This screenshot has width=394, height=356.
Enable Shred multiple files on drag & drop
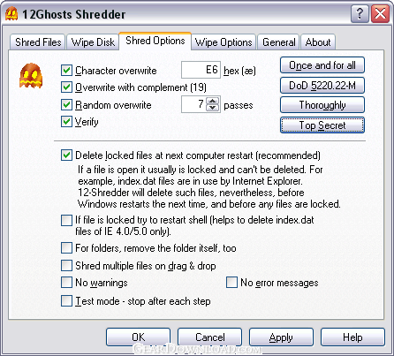[x=66, y=265]
